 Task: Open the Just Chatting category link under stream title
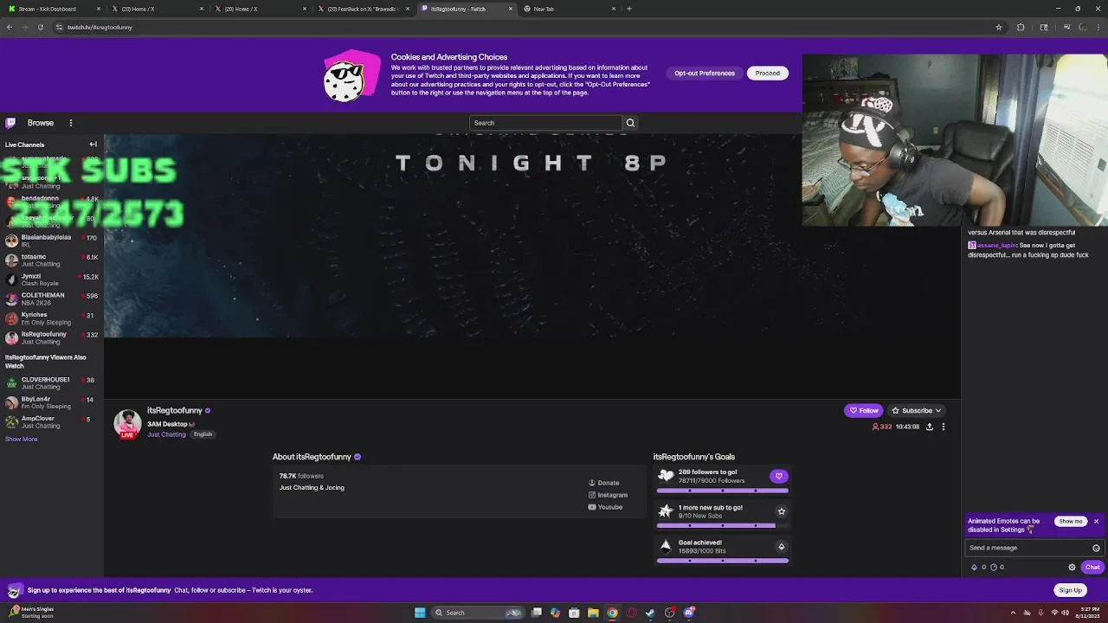166,434
